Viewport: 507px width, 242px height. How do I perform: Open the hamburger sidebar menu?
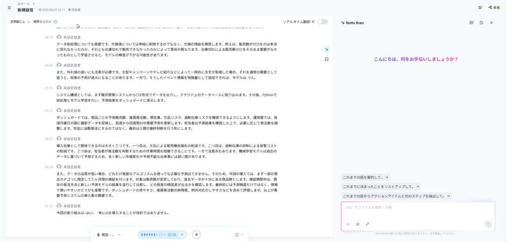[x=9, y=7]
